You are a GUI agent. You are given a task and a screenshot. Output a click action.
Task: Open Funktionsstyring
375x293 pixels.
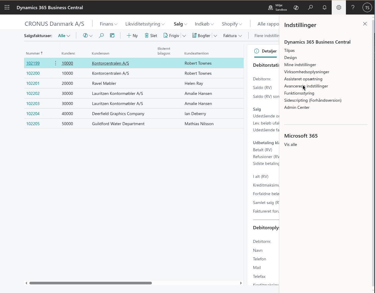coord(299,93)
